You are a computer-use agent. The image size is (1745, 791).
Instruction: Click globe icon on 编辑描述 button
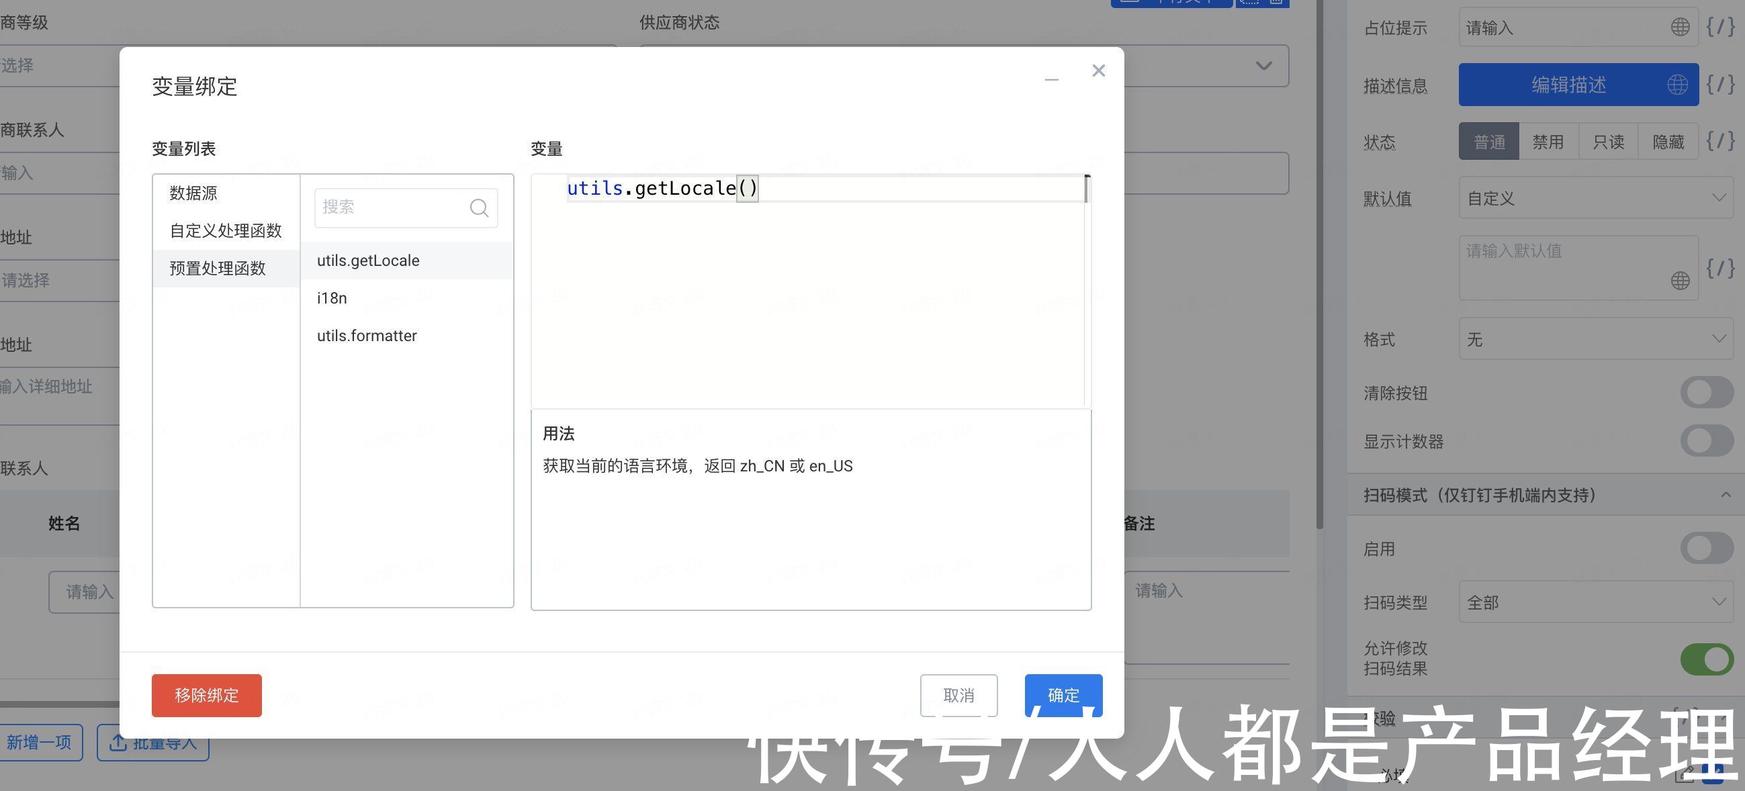tap(1677, 85)
